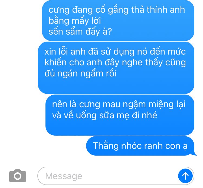
Task: Tap the lens of the gray camera icon
Action: coord(18,176)
